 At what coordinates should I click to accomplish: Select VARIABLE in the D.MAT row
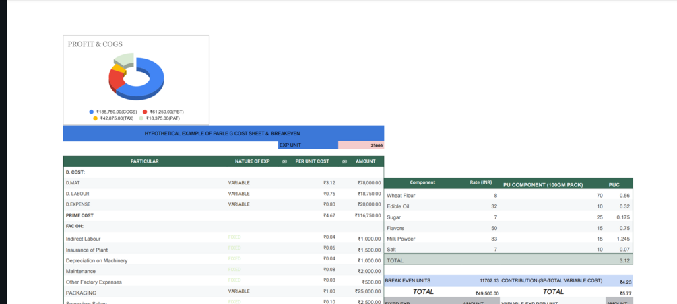click(x=238, y=183)
